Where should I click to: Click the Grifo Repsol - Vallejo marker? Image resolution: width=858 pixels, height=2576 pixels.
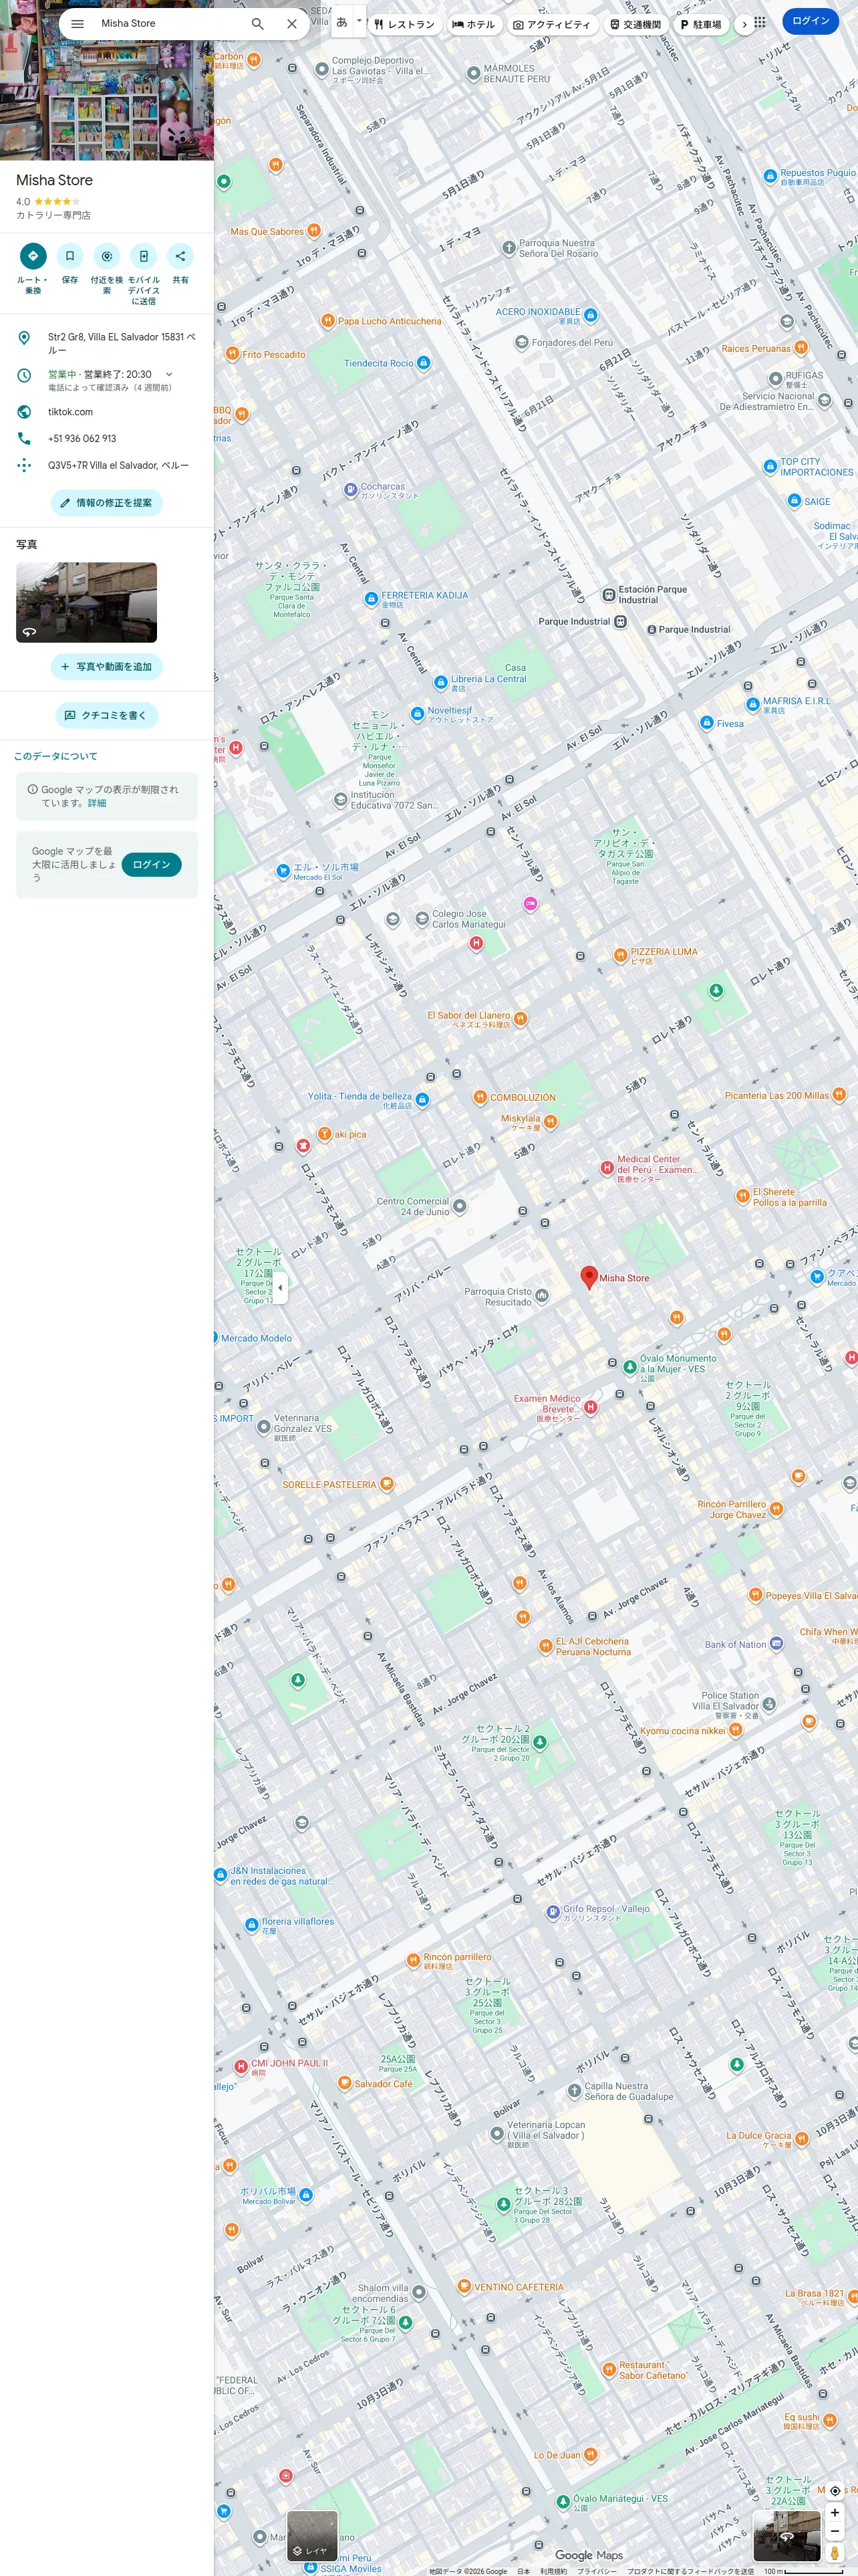(553, 1912)
